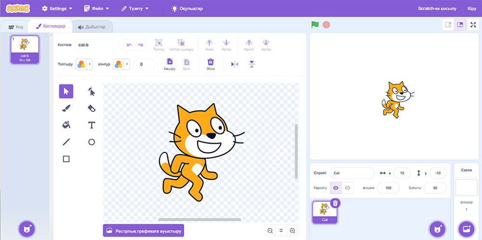This screenshot has width=482, height=240.
Task: Switch to small stage layout
Action: pos(448,25)
